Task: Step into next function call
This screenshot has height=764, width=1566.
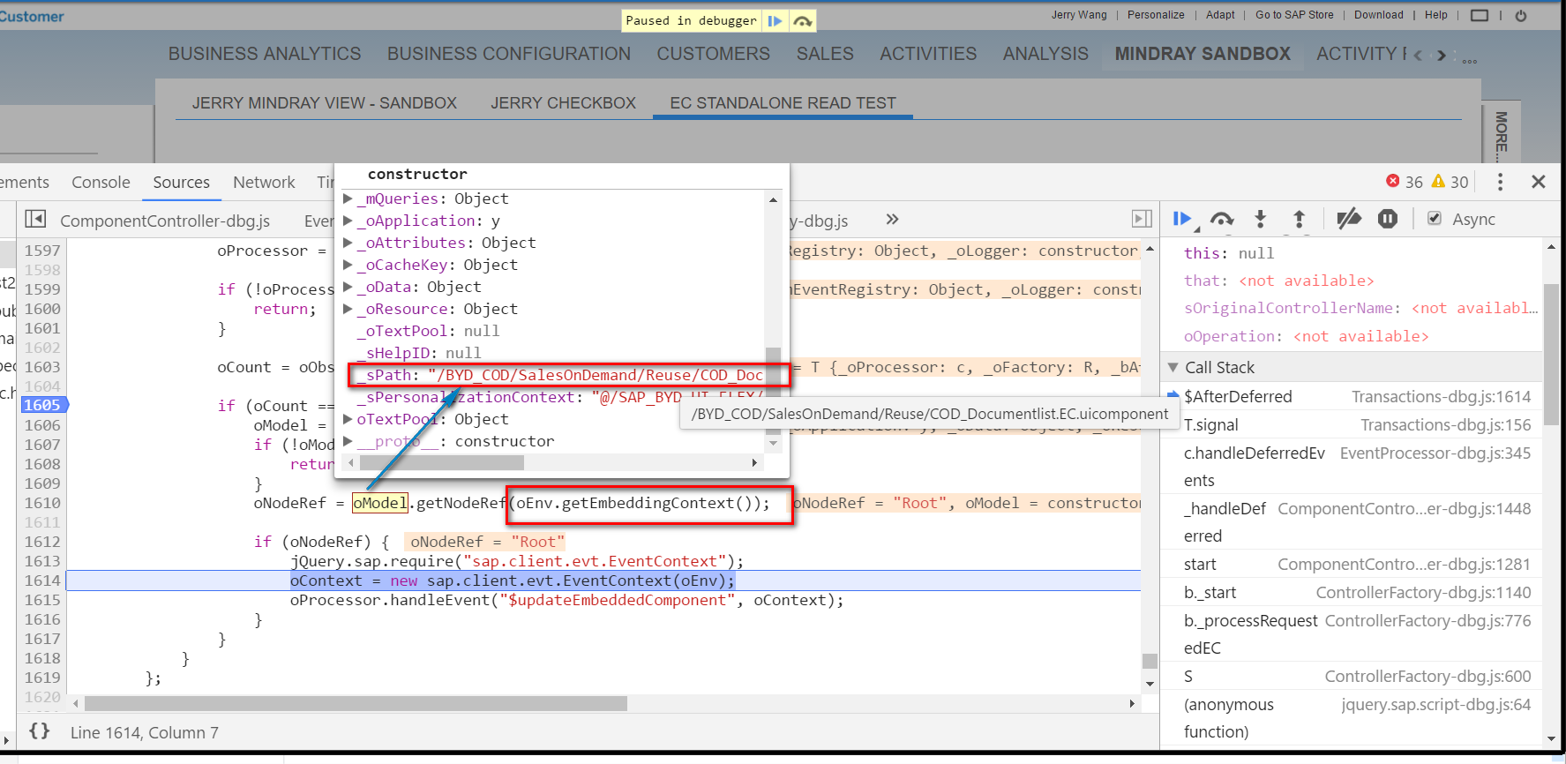Action: [1260, 219]
